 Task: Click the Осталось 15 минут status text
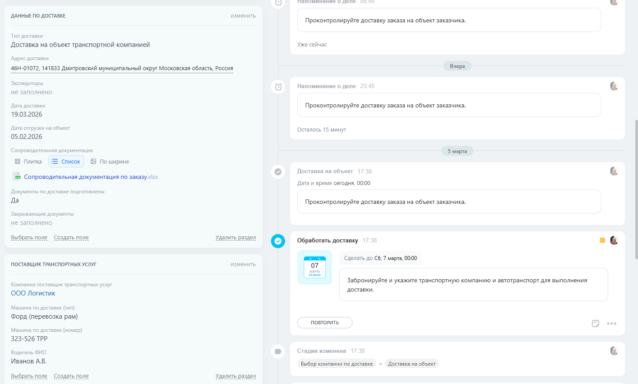click(322, 130)
